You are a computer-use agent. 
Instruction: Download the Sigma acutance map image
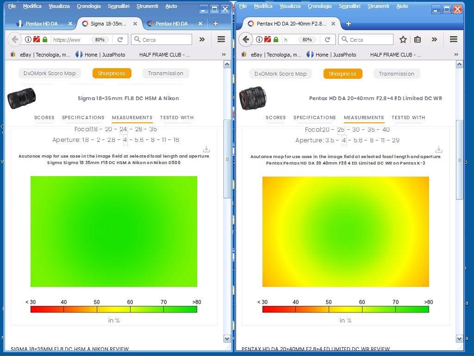[x=206, y=149]
